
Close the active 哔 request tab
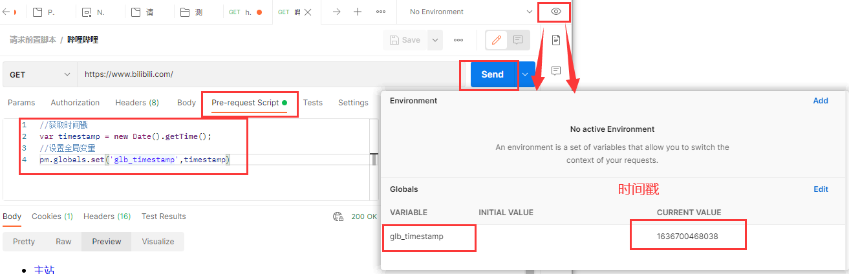[x=307, y=12]
